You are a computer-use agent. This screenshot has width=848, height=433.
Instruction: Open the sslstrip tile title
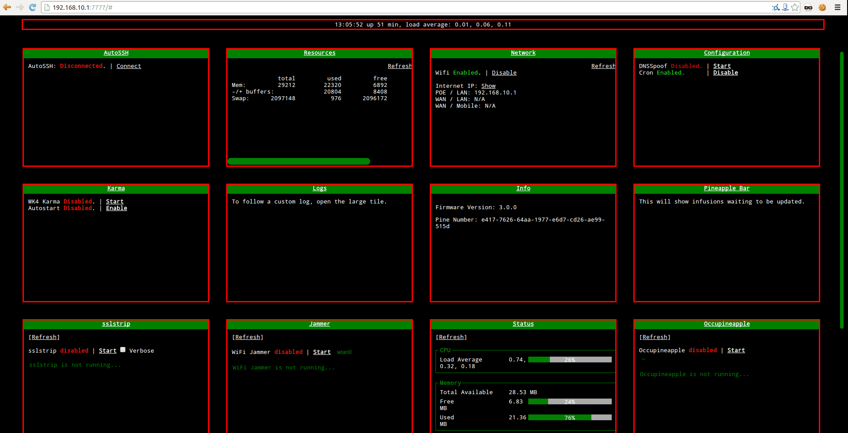[x=116, y=324]
